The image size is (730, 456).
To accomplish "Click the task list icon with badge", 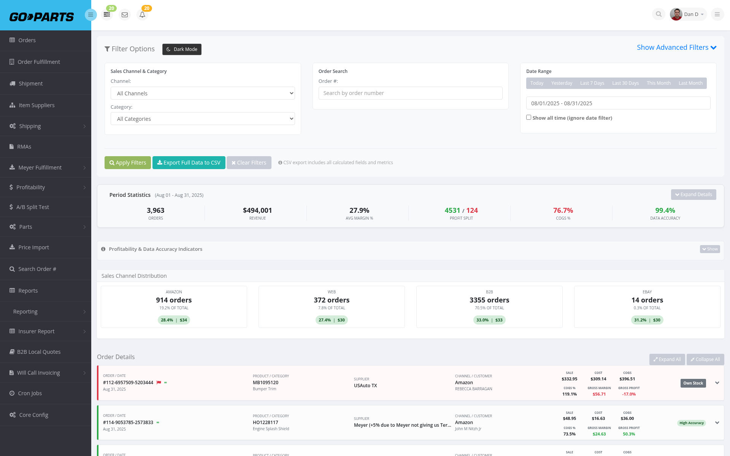I will pyautogui.click(x=107, y=14).
